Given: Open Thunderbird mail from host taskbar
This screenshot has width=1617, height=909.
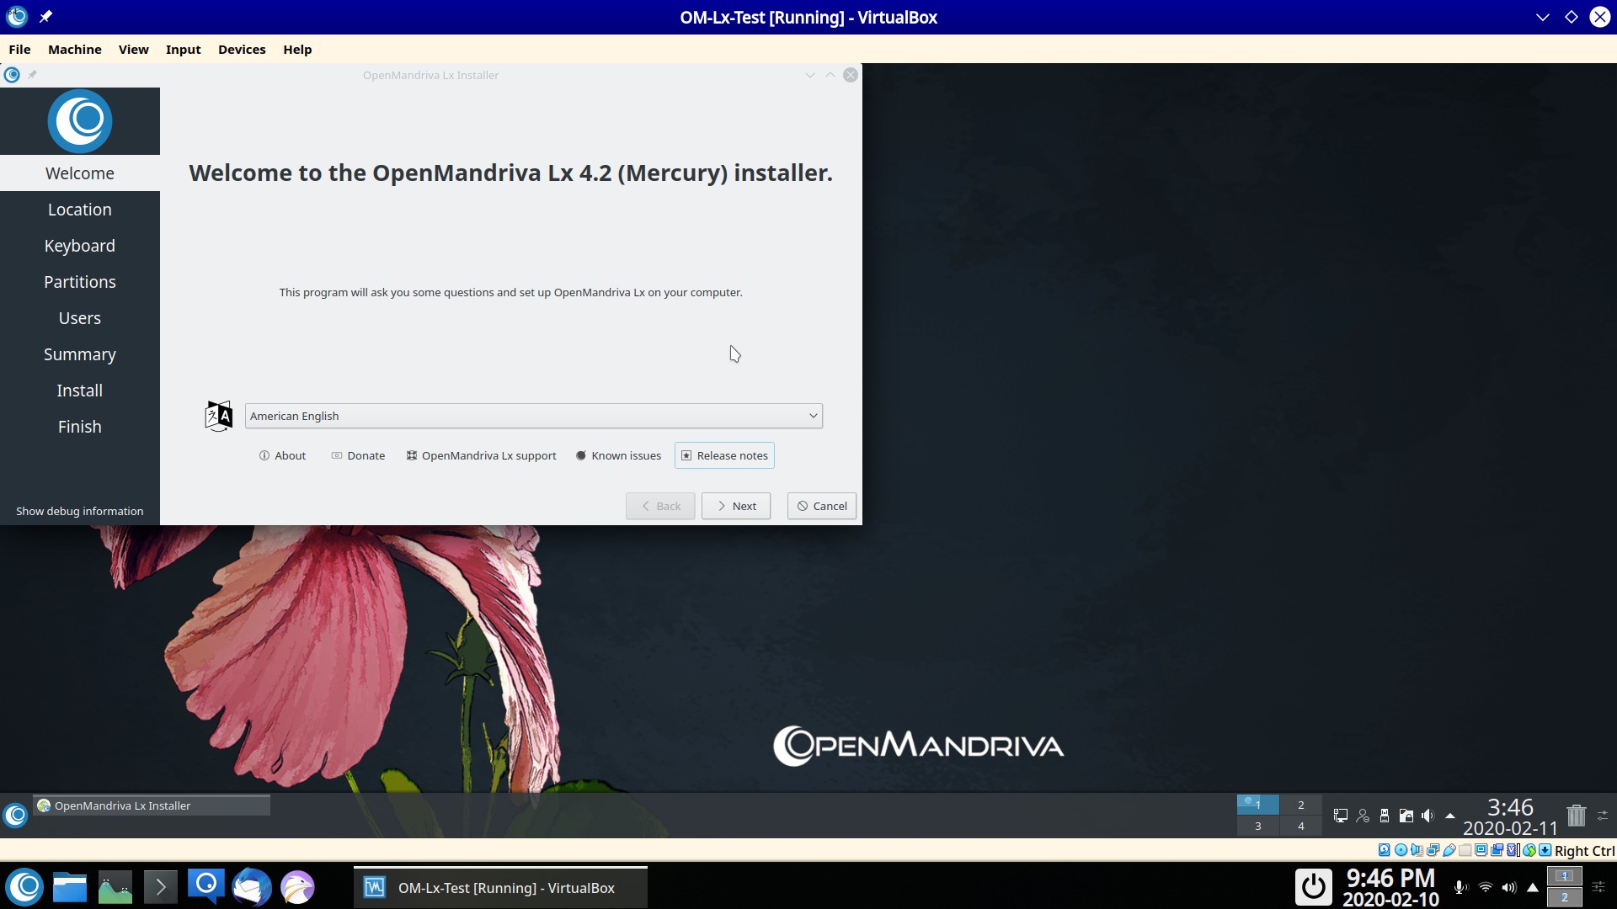Looking at the screenshot, I should click(251, 887).
